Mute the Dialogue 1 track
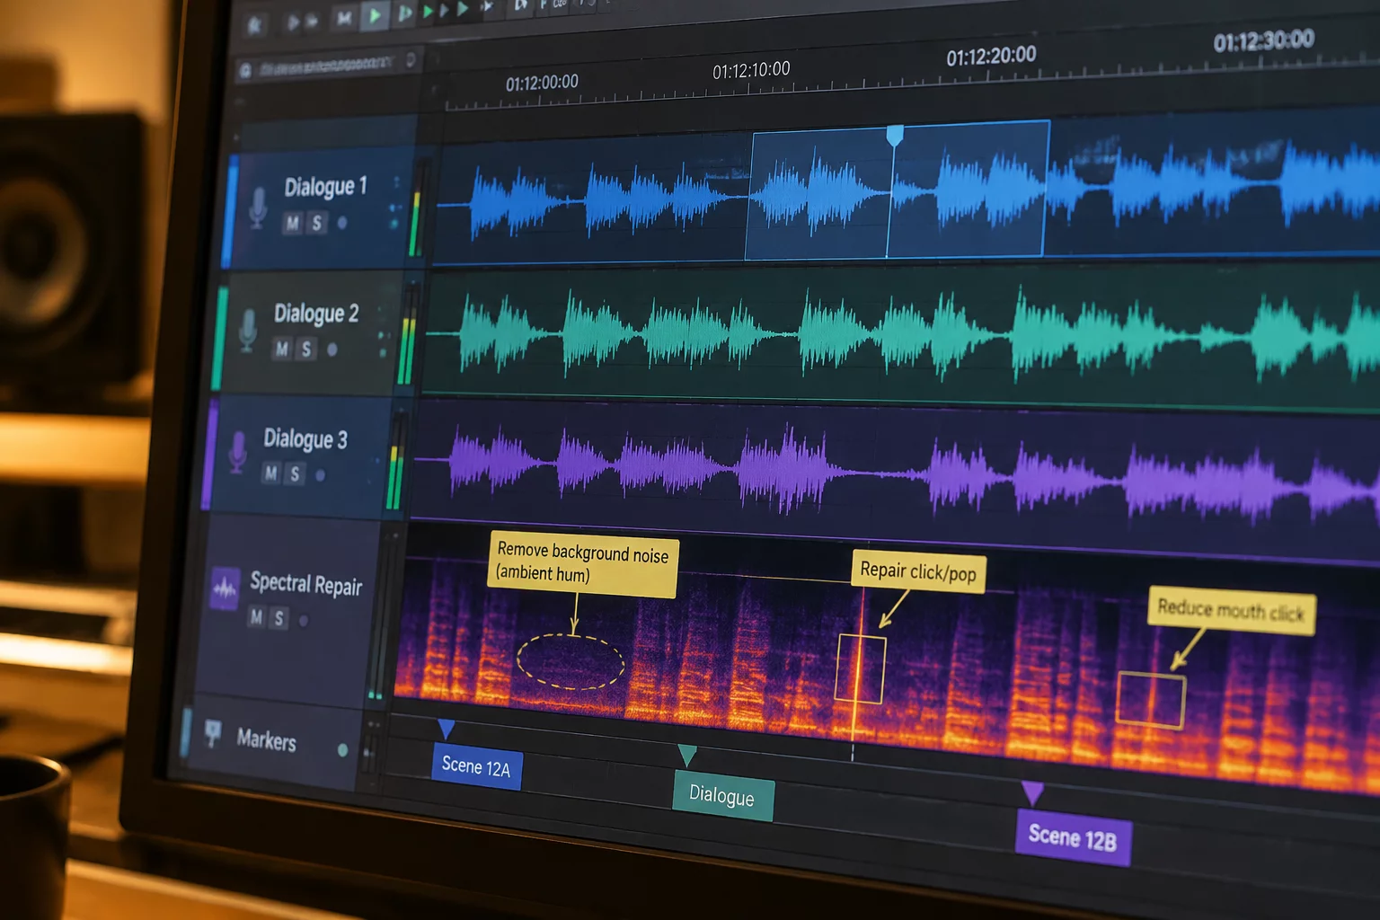 coord(293,224)
